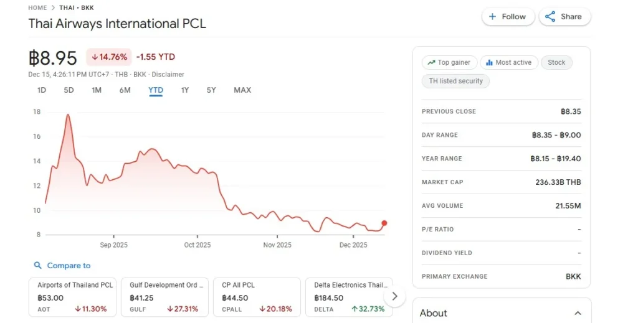Viewport: 638px width, 323px height.
Task: Switch chart to 5Y range
Action: tap(211, 90)
